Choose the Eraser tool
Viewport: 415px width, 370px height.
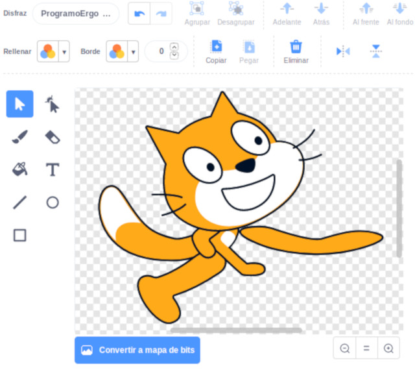pyautogui.click(x=53, y=137)
